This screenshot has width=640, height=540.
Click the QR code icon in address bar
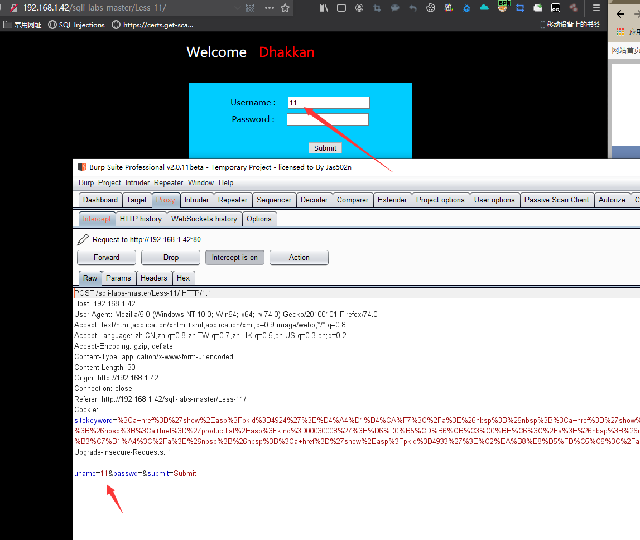pyautogui.click(x=250, y=8)
